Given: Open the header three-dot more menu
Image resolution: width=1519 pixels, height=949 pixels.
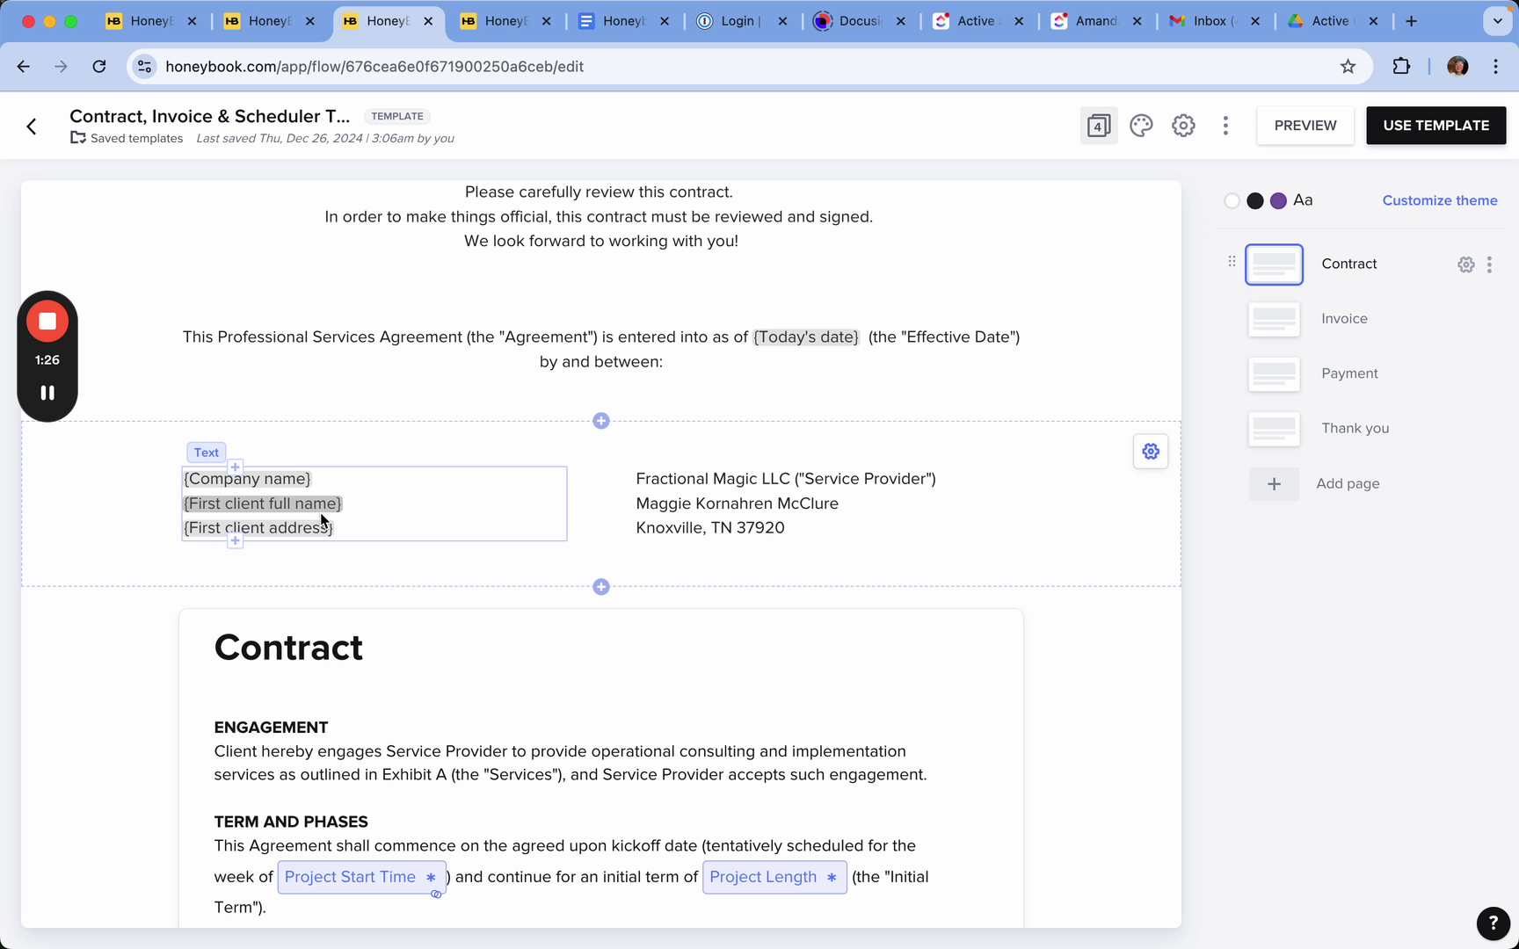Looking at the screenshot, I should point(1225,126).
